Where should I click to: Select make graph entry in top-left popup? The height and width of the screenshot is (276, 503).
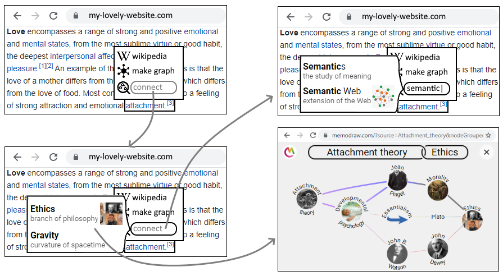click(153, 71)
